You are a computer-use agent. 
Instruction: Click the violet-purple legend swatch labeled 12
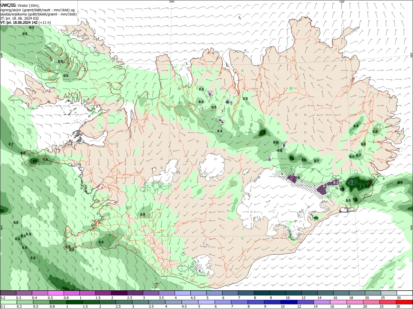point(305,302)
